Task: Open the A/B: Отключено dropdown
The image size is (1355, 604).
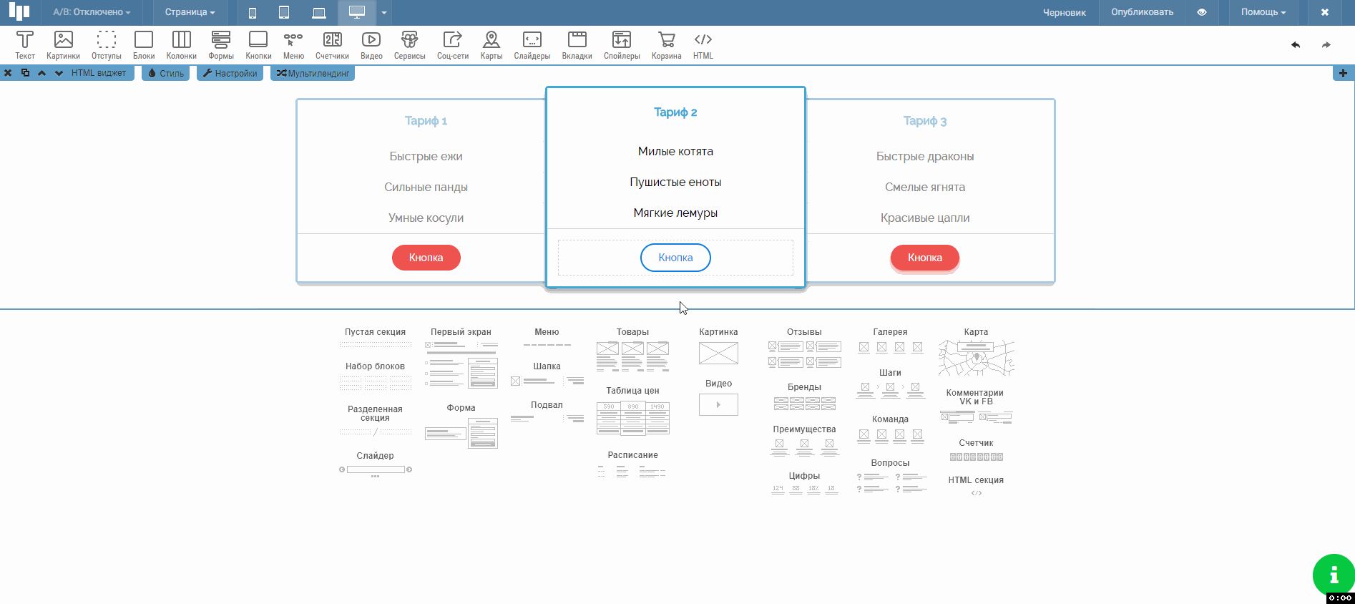Action: pyautogui.click(x=92, y=12)
